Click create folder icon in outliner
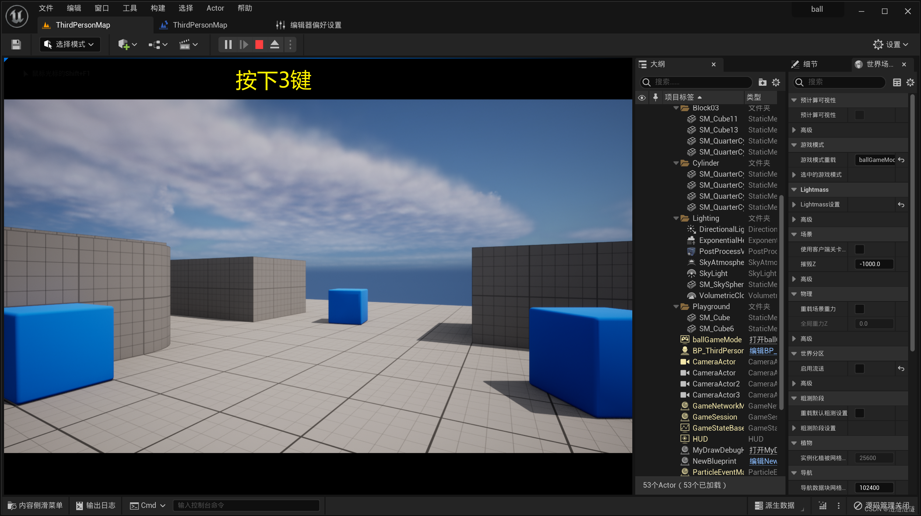Image resolution: width=921 pixels, height=516 pixels. (x=762, y=82)
